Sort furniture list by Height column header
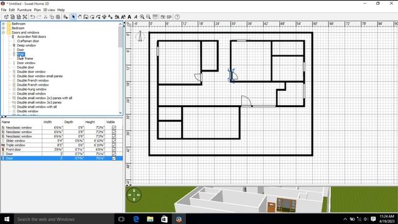 coord(95,122)
